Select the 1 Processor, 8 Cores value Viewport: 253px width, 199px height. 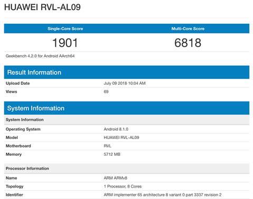point(123,186)
